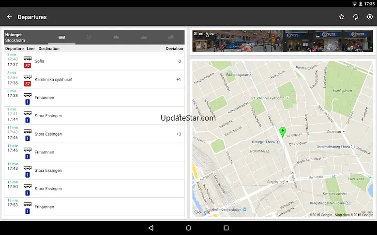
Task: Select the 17:50 Stora Essingen departure
Action: coord(94,189)
